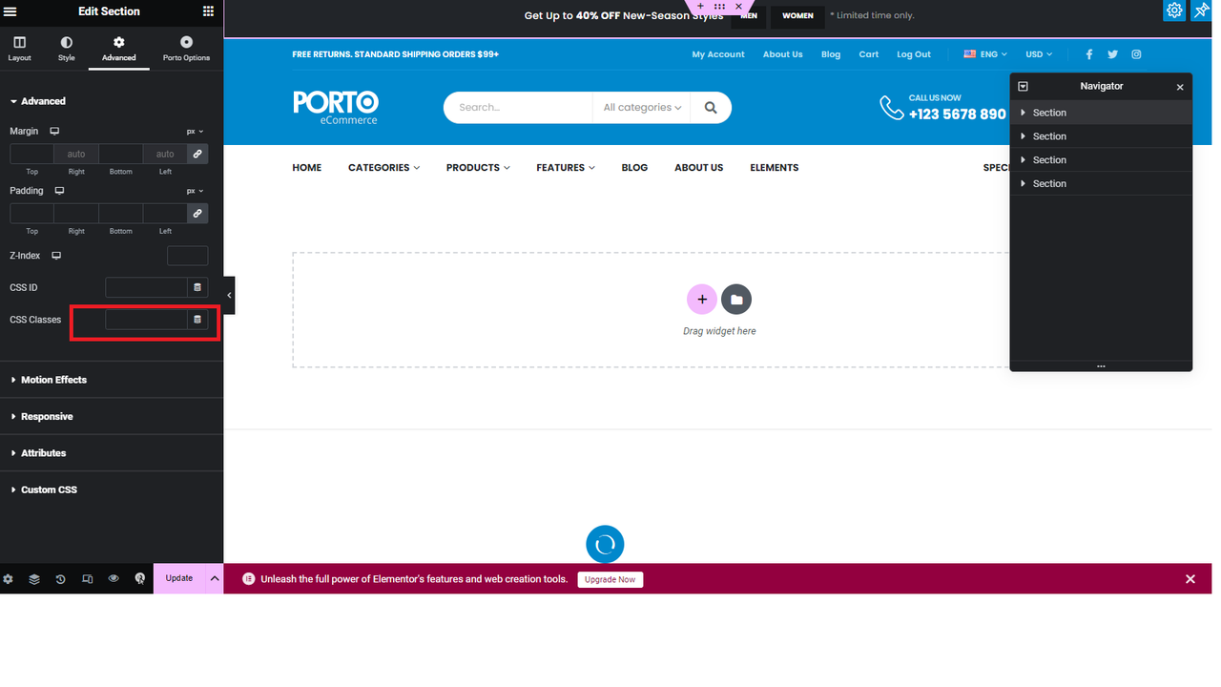The image size is (1221, 687).
Task: Click CSS Classes dynamic tags icon
Action: pos(197,320)
